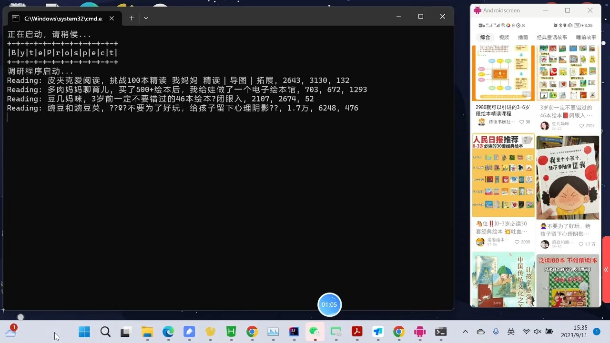Open a new terminal tab with the plus button
Viewport: 610px width, 343px height.
point(132,18)
